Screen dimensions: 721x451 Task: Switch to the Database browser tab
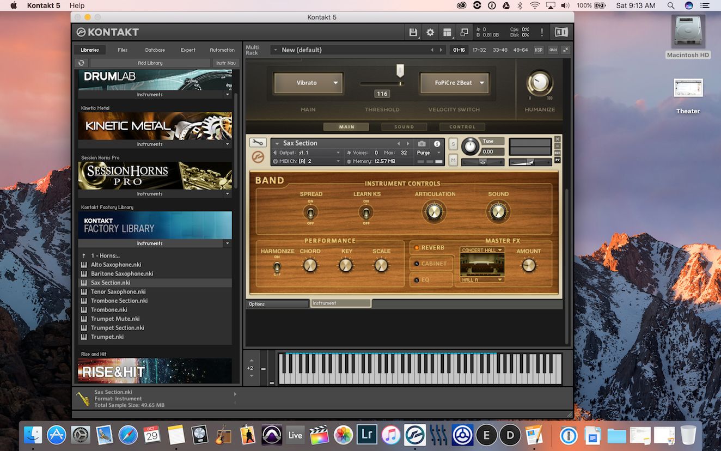coord(155,50)
